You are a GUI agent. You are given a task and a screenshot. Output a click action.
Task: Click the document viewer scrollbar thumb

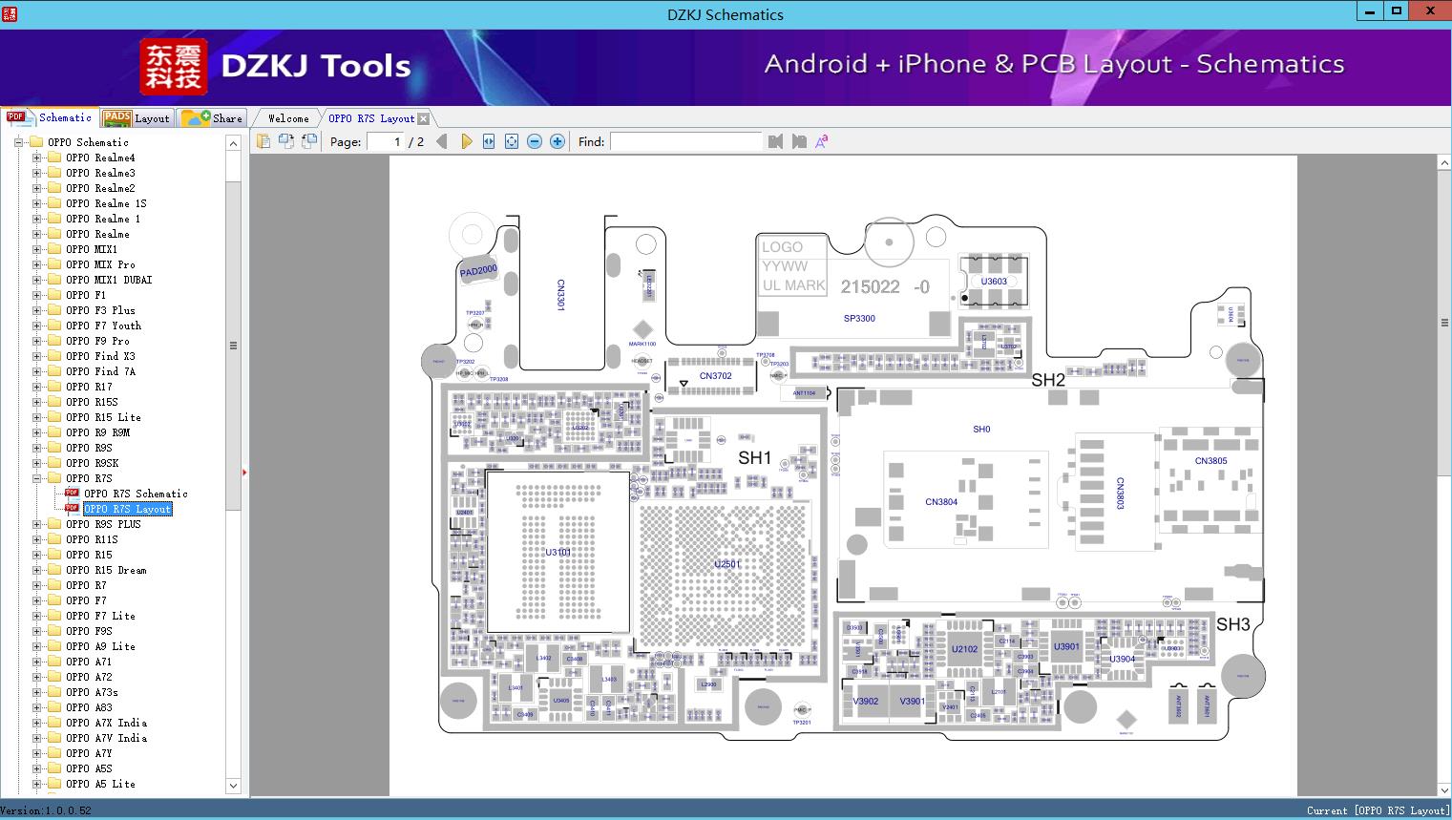1444,323
